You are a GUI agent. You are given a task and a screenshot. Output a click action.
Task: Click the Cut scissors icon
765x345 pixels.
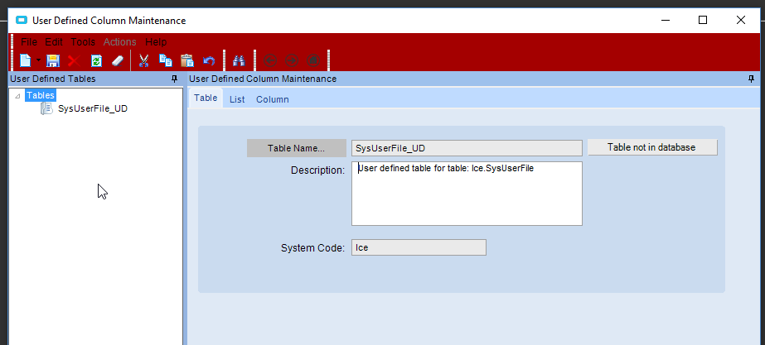[x=143, y=60]
